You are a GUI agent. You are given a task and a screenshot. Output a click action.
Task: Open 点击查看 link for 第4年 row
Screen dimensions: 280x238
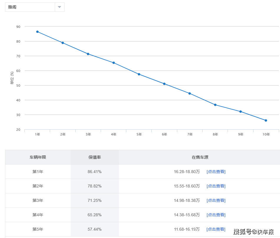[x=216, y=215]
